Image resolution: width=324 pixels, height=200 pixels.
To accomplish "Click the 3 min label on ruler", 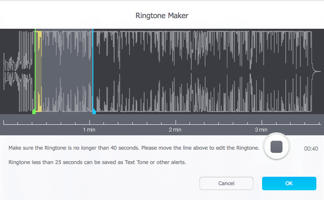I will point(261,130).
